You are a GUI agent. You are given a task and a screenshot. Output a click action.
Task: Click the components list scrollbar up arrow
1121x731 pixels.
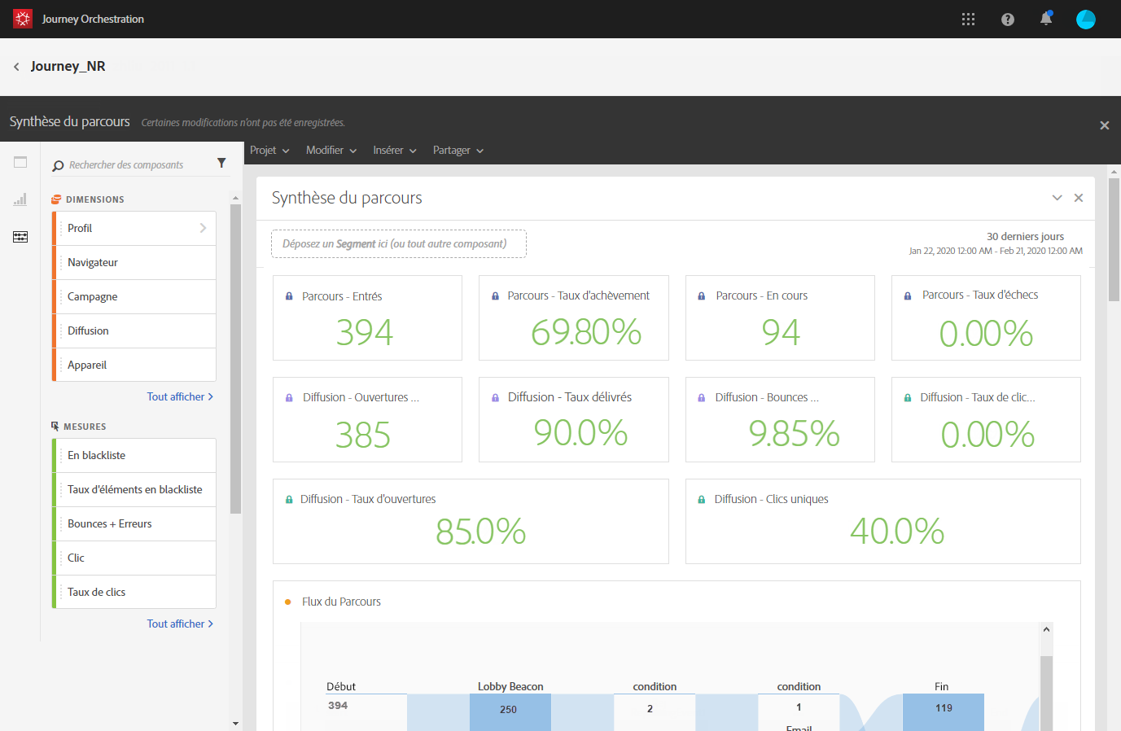(x=235, y=198)
